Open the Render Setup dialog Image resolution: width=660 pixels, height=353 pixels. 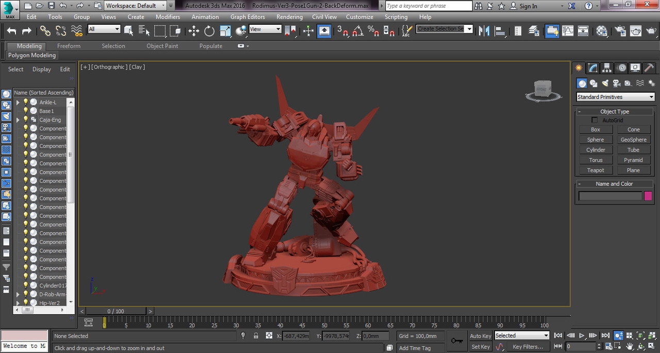(621, 31)
